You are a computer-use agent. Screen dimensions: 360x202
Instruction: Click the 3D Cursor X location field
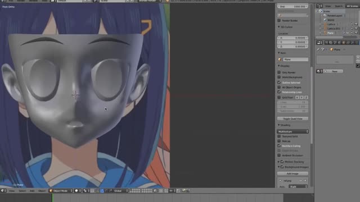[292, 38]
